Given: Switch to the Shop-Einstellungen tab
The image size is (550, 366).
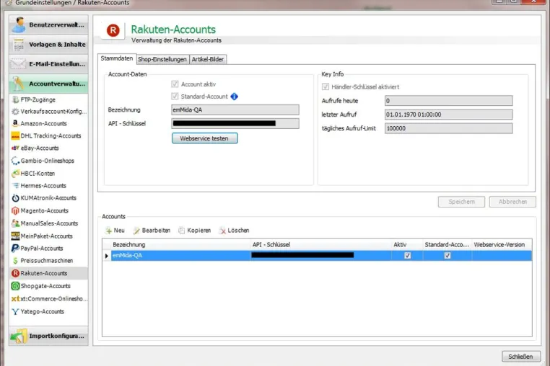Looking at the screenshot, I should pyautogui.click(x=162, y=60).
